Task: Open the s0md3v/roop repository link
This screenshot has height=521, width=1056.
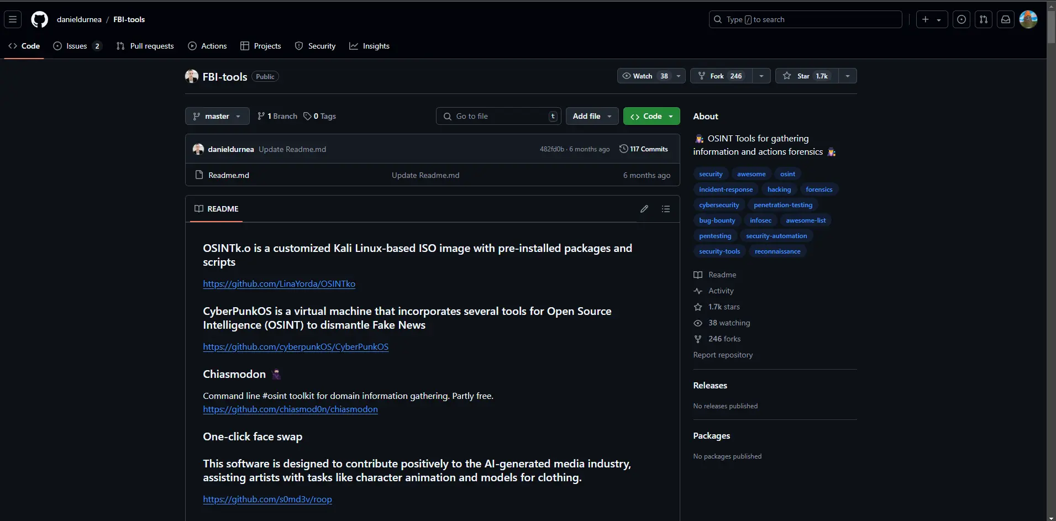Action: click(x=267, y=499)
